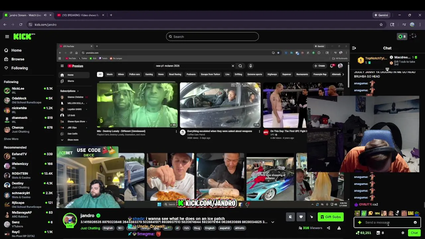Mute the jandro Stream tab audio
Image resolution: width=425 pixels, height=239 pixels.
tap(45, 15)
